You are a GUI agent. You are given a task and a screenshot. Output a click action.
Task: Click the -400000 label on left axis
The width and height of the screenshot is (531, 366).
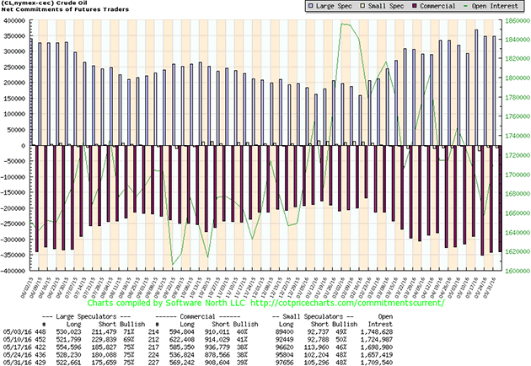tap(17, 272)
